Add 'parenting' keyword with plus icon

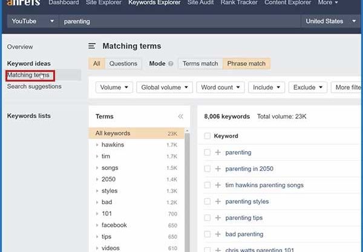click(x=218, y=152)
